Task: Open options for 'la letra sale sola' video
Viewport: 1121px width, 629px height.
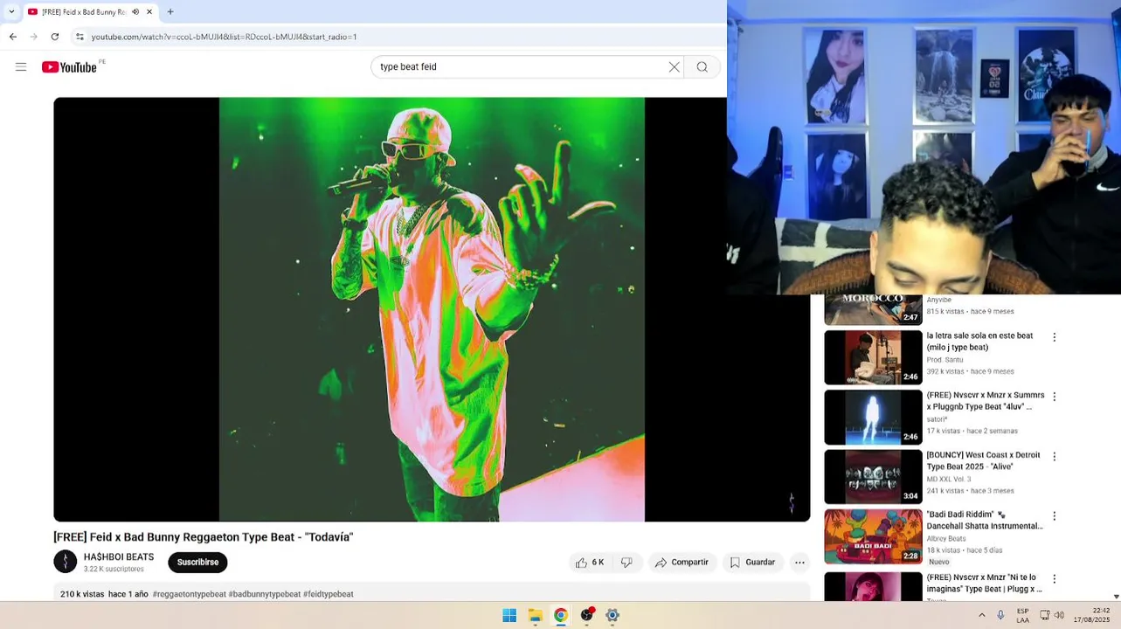Action: coord(1055,337)
